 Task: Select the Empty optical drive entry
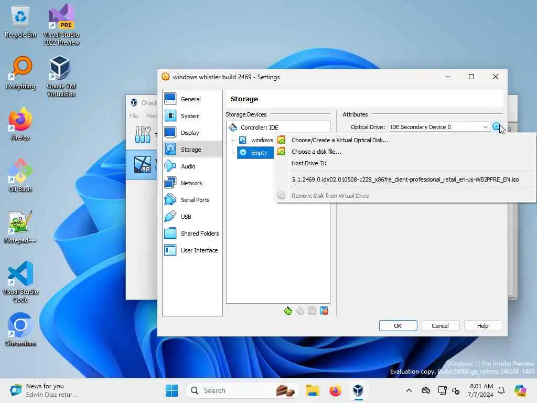(255, 153)
